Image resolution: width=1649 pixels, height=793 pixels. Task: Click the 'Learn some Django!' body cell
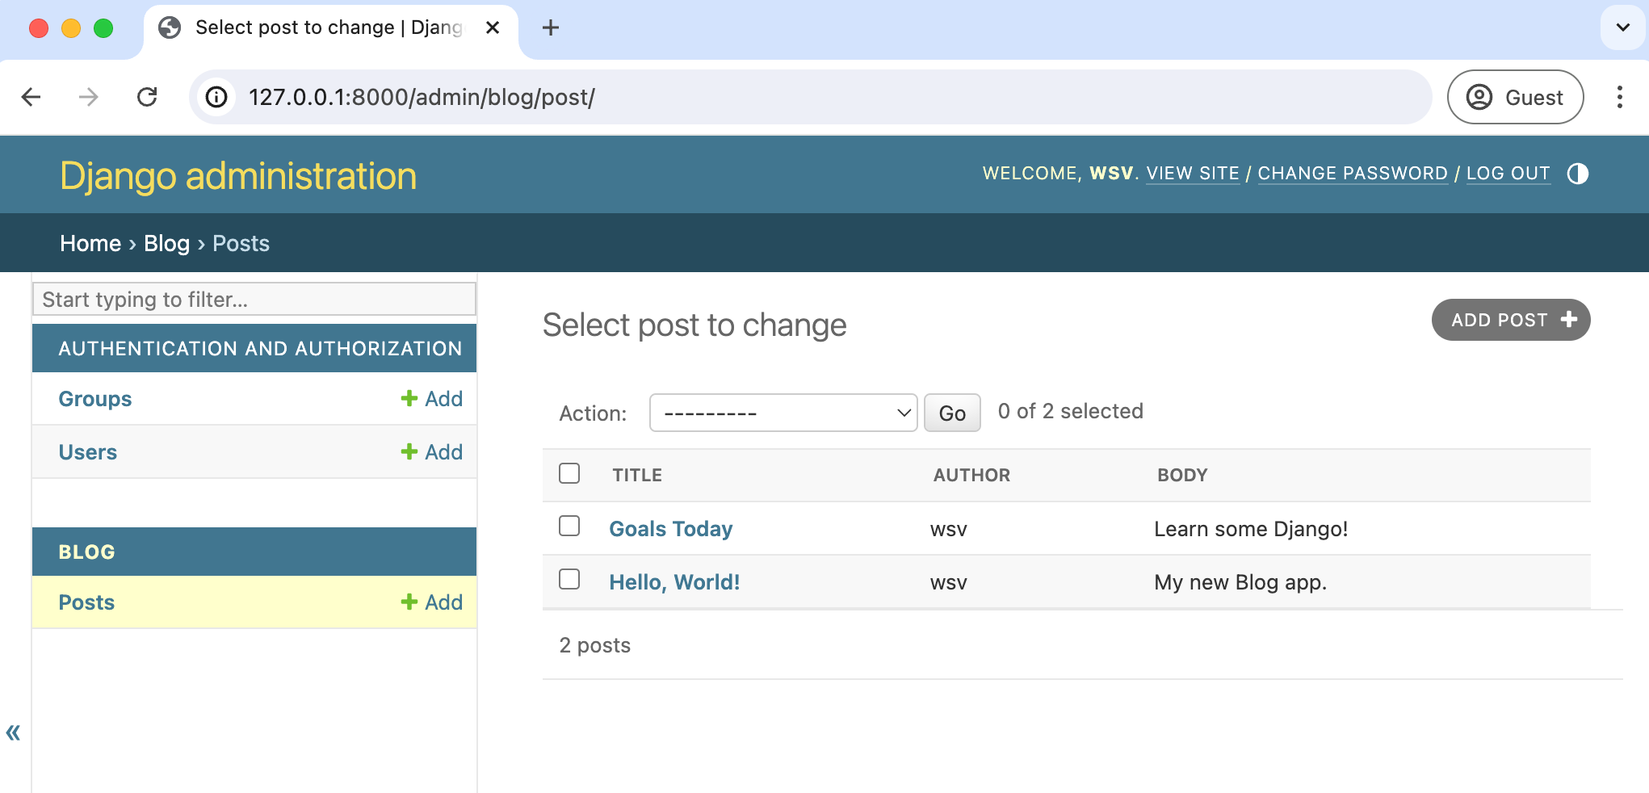[x=1251, y=529]
